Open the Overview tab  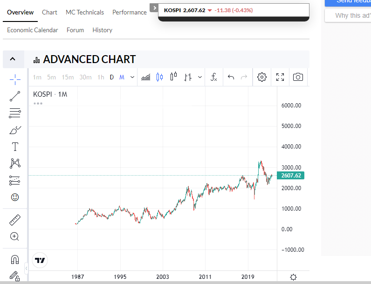pos(21,12)
